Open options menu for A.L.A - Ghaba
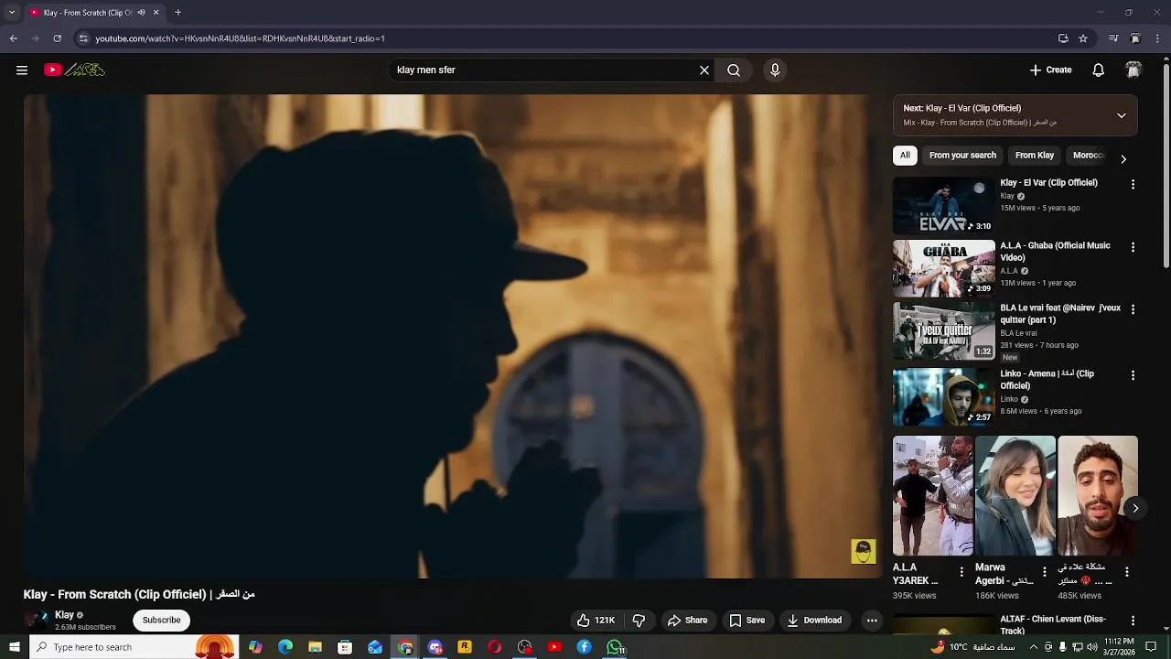The height and width of the screenshot is (659, 1171). tap(1133, 247)
